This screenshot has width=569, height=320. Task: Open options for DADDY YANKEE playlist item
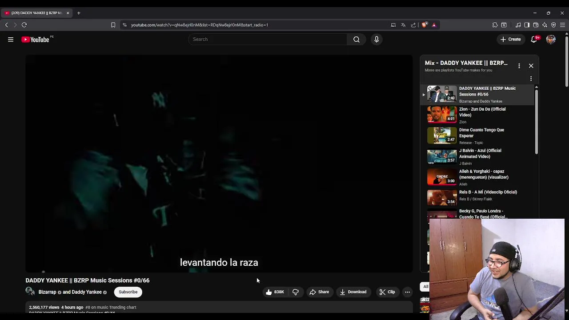(531, 79)
